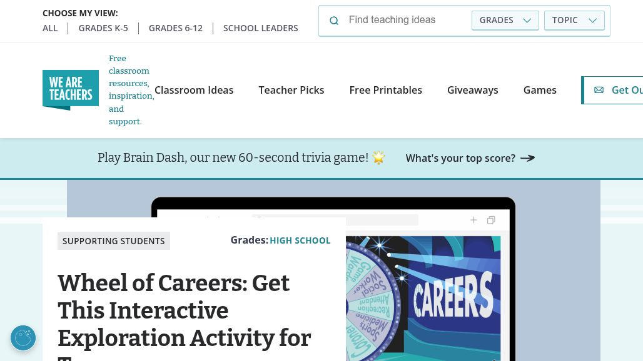Select the ALL view option
This screenshot has width=643, height=361.
[50, 28]
